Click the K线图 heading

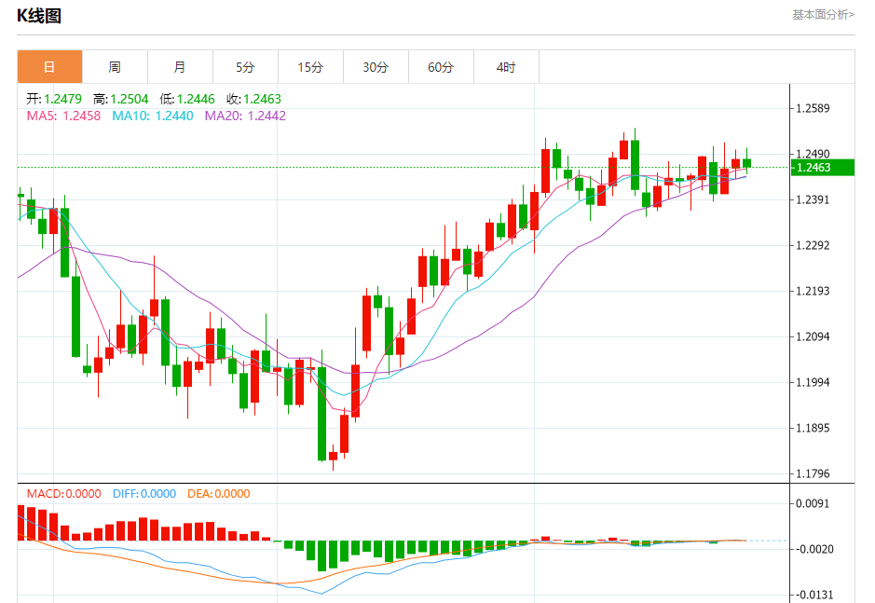(x=38, y=16)
